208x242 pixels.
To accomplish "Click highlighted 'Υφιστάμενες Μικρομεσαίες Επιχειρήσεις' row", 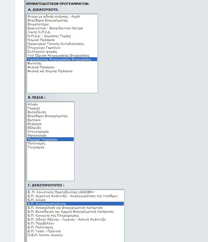I will [62, 60].
